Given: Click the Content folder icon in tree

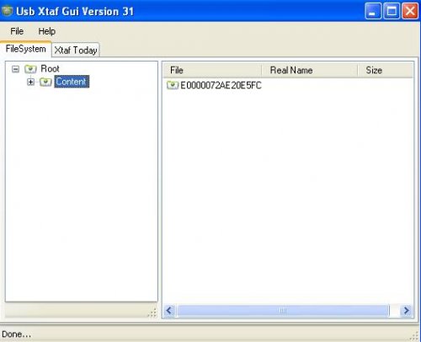Looking at the screenshot, I should click(45, 82).
